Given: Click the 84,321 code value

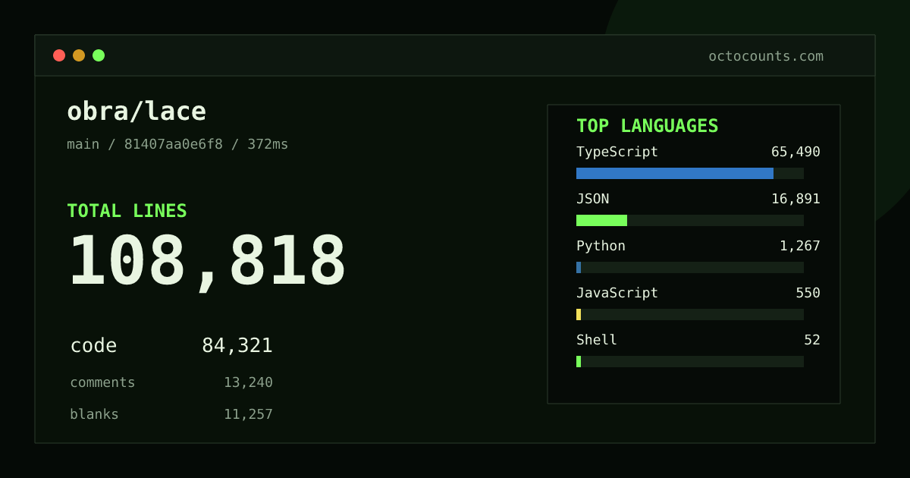Looking at the screenshot, I should (237, 346).
